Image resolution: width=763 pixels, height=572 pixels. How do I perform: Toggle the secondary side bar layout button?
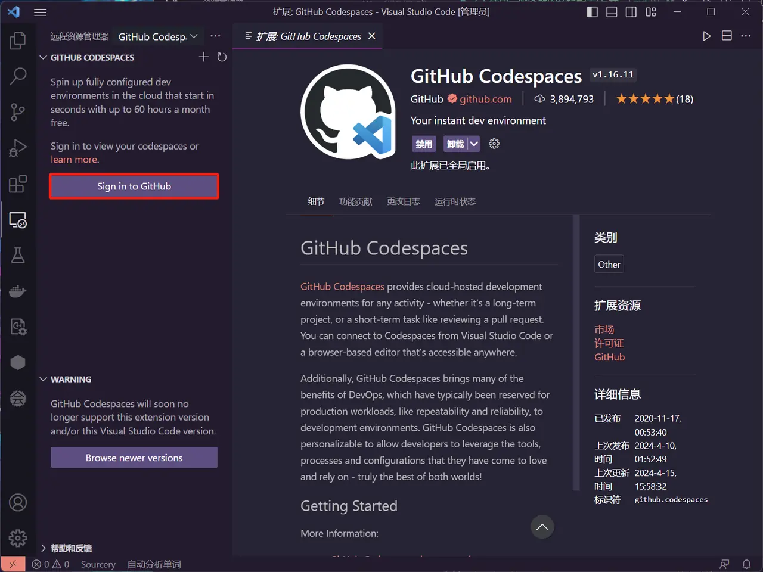point(631,12)
